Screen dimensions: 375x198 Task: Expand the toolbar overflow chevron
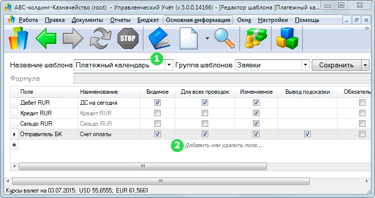[367, 28]
